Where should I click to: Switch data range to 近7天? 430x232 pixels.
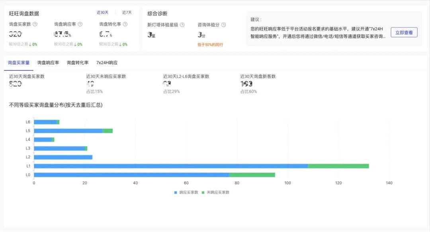[127, 13]
